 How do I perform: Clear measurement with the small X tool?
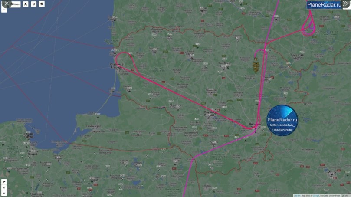point(4,187)
